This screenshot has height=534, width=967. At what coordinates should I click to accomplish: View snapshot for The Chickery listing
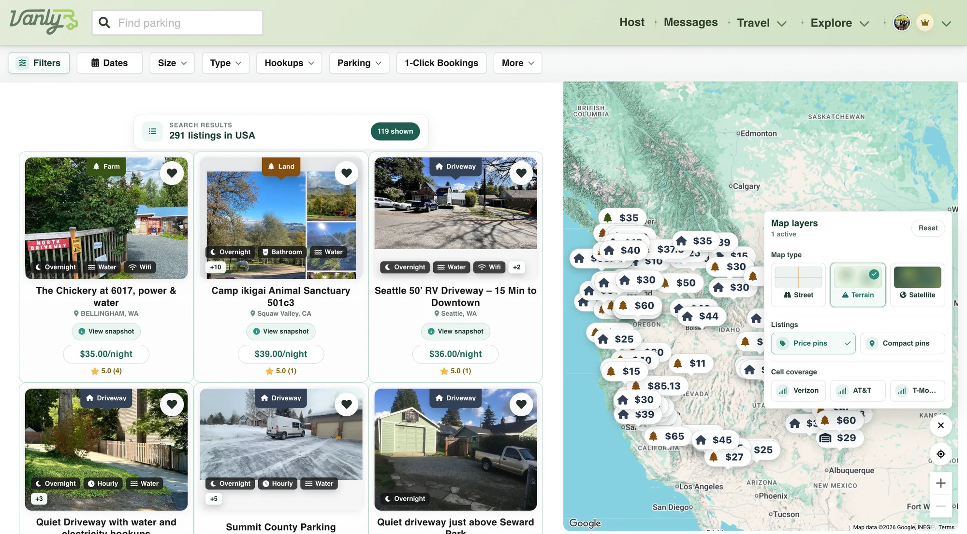pyautogui.click(x=106, y=331)
